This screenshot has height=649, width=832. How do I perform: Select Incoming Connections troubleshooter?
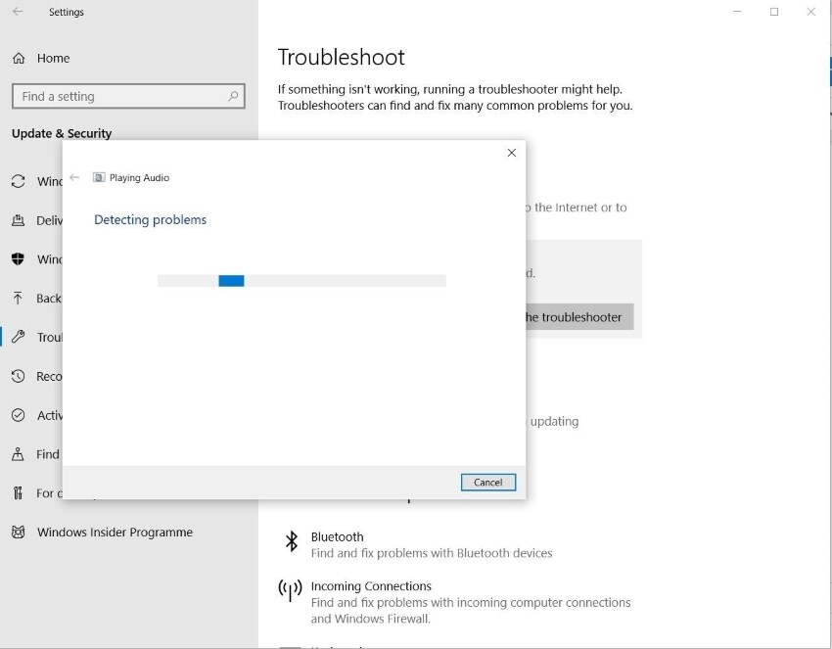click(455, 602)
